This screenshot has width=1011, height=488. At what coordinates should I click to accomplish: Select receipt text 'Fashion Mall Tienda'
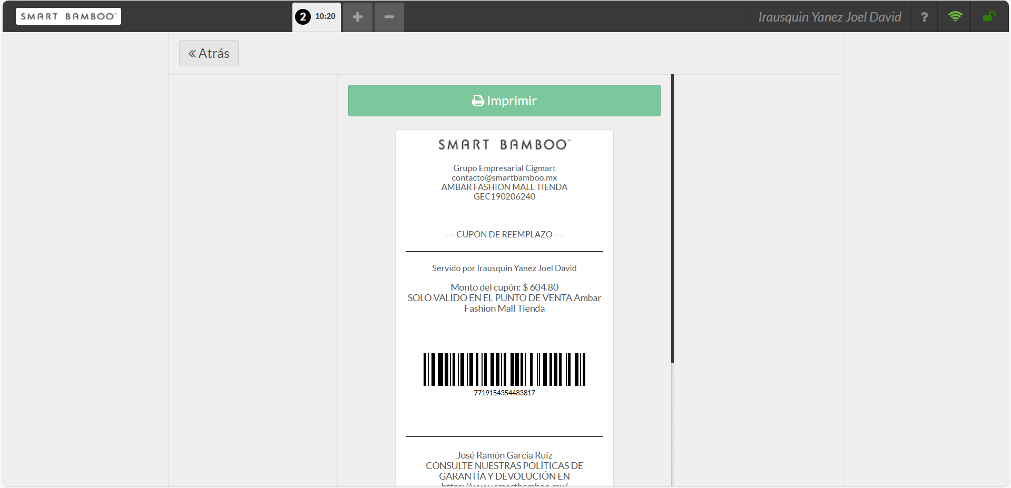pyautogui.click(x=504, y=308)
